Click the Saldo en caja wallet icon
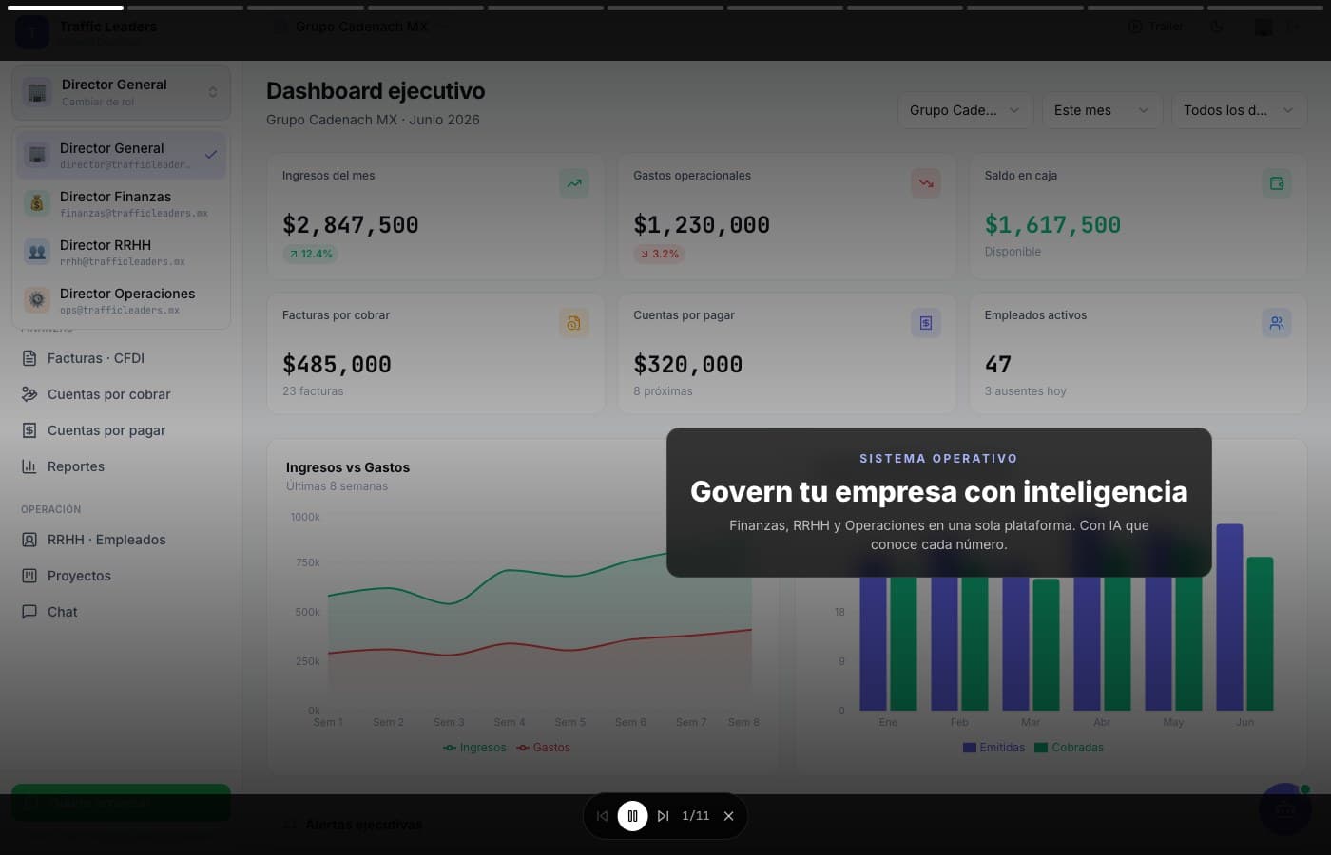Viewport: 1331px width, 855px height. click(1277, 183)
